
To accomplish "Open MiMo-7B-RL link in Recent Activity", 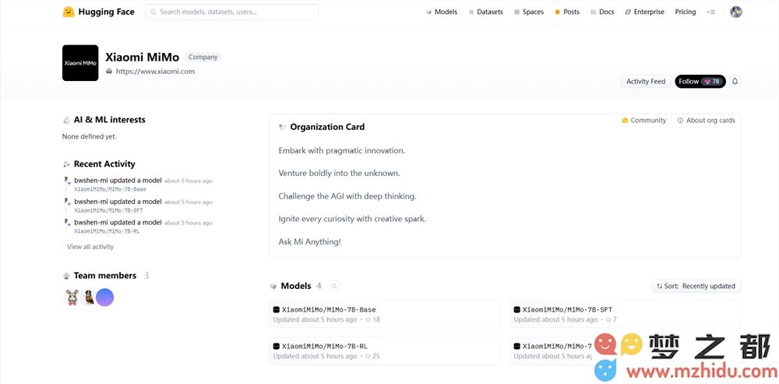I will coord(108,231).
